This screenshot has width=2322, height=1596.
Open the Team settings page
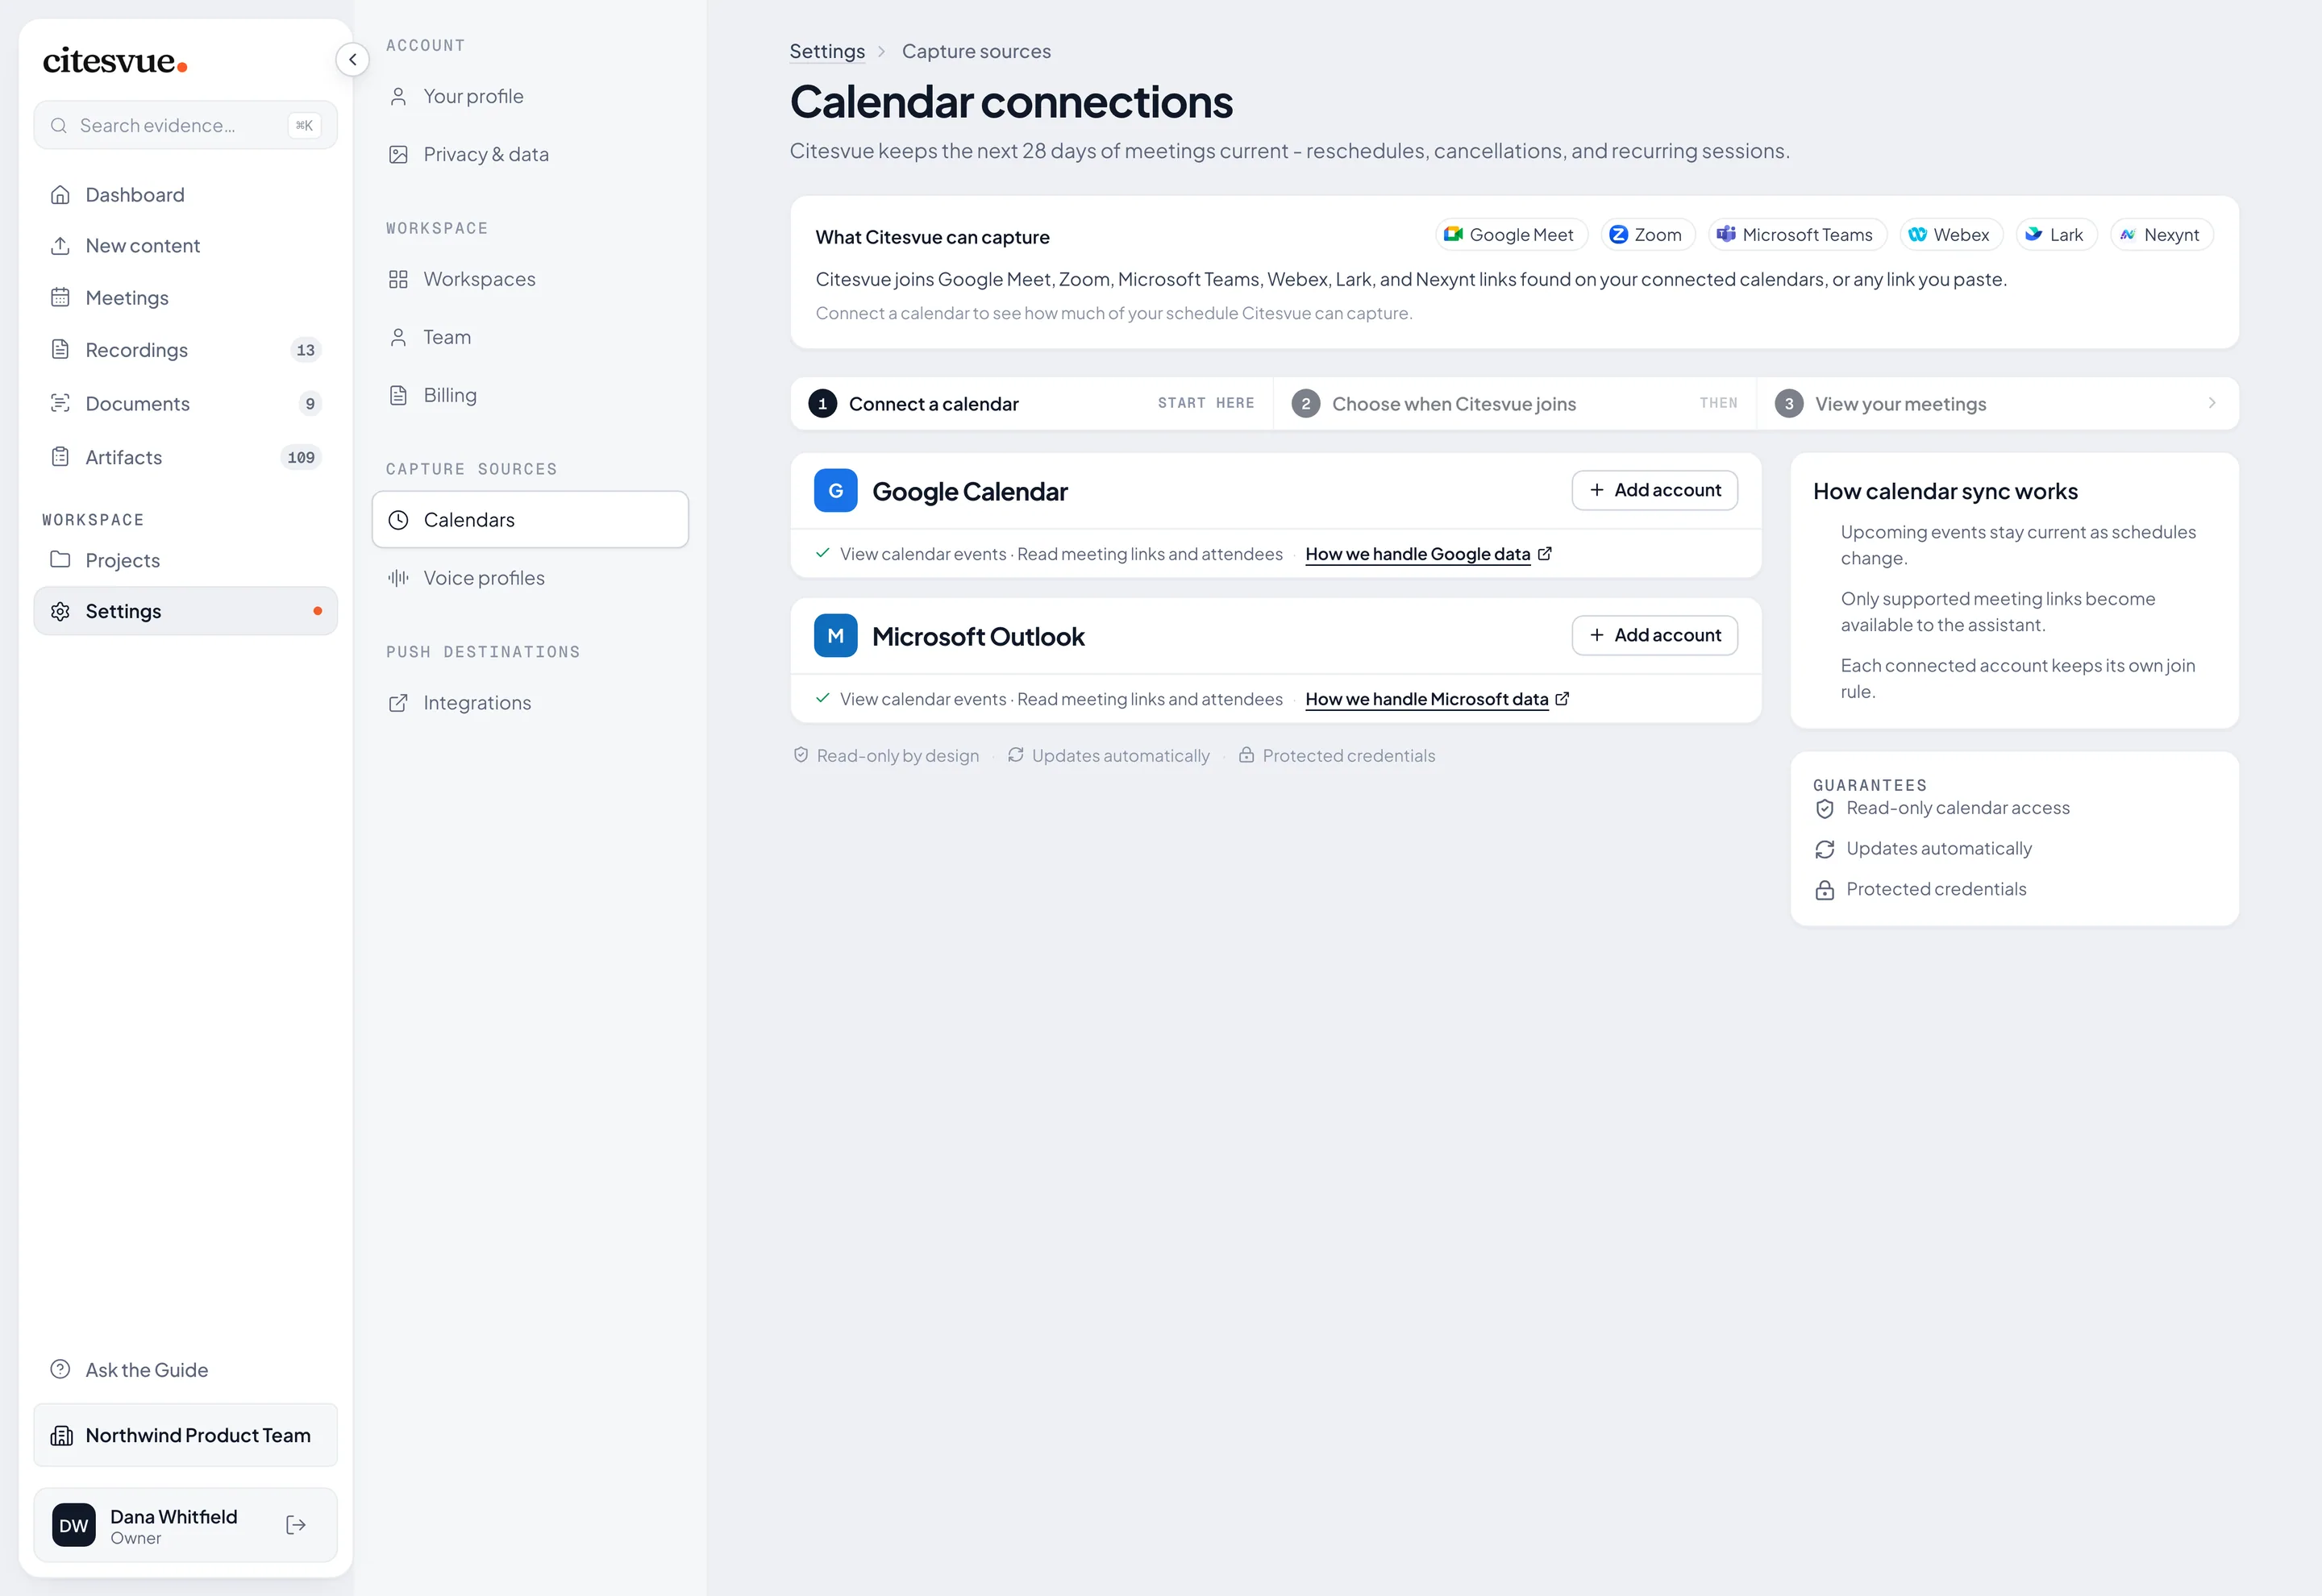[x=530, y=337]
